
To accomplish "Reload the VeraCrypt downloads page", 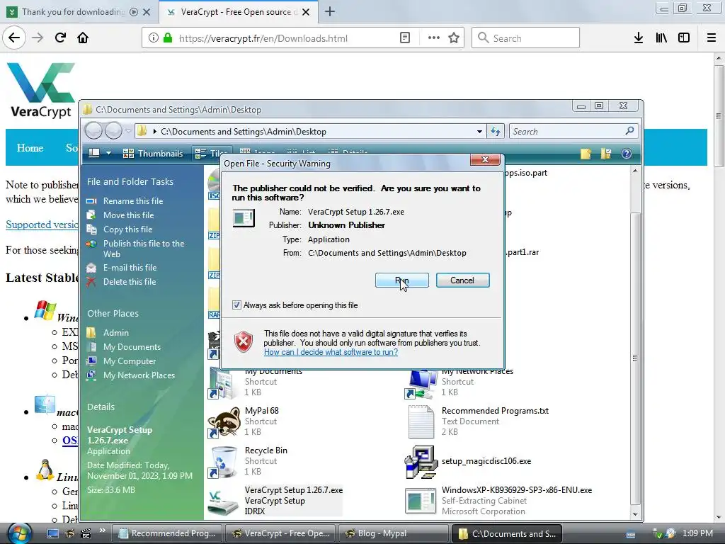I will pyautogui.click(x=60, y=38).
